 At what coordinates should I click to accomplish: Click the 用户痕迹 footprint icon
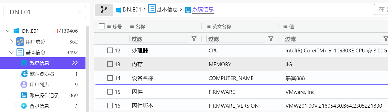point(20,42)
